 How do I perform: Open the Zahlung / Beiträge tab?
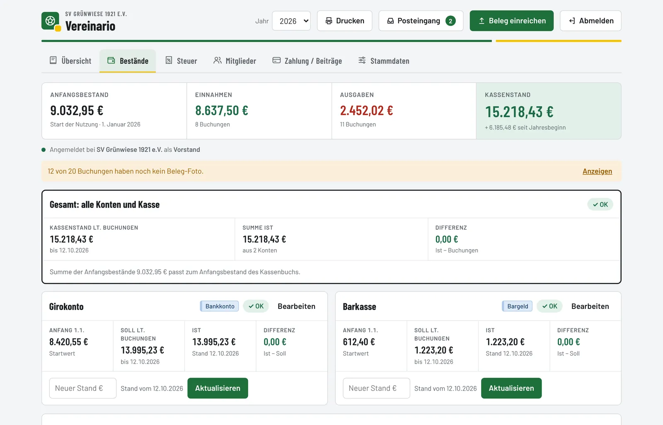[307, 61]
